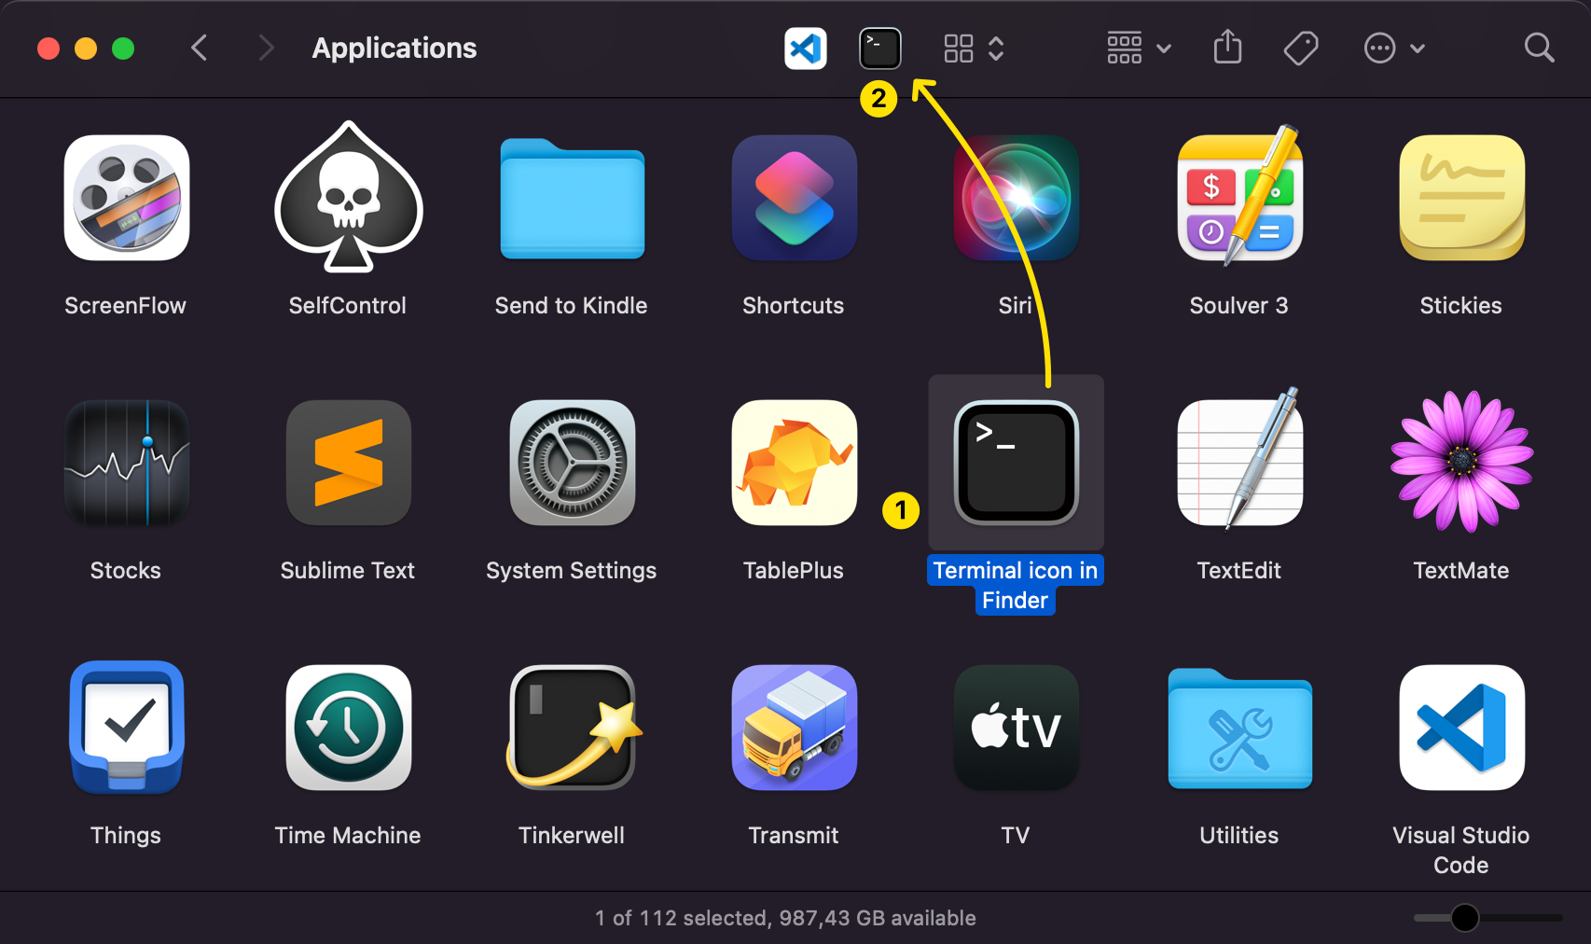The image size is (1591, 944).
Task: Go back using the back arrow
Action: coord(199,49)
